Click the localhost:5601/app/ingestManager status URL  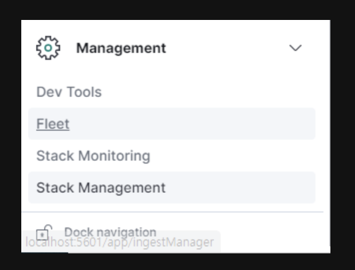[x=120, y=242]
